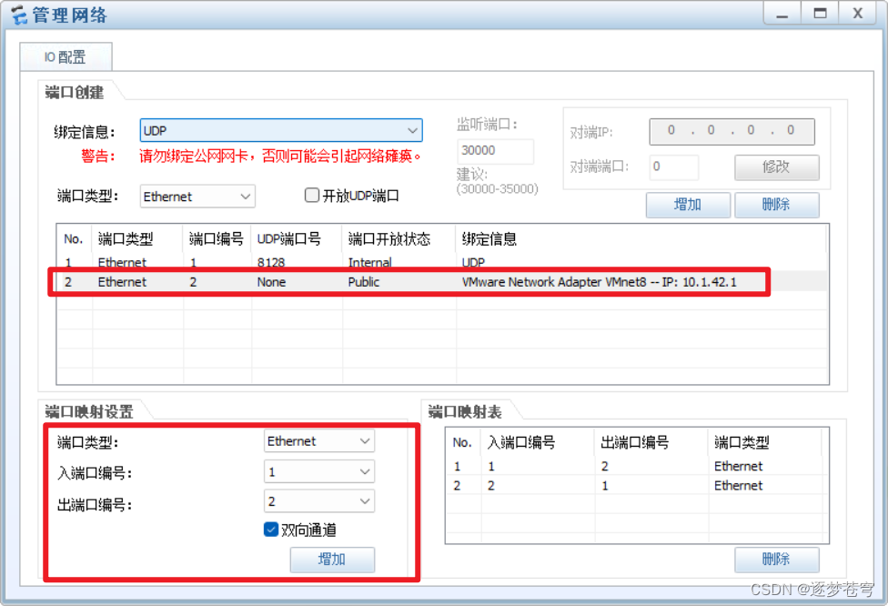This screenshot has height=606, width=888.
Task: Open the 出端口编号 dropdown
Action: pyautogui.click(x=319, y=501)
